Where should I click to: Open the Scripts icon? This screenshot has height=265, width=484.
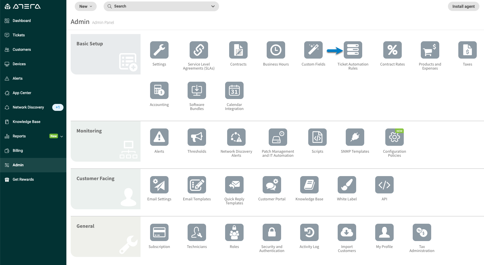(x=317, y=137)
